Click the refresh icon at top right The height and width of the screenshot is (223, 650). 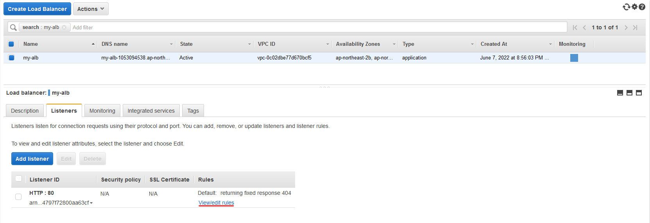626,7
